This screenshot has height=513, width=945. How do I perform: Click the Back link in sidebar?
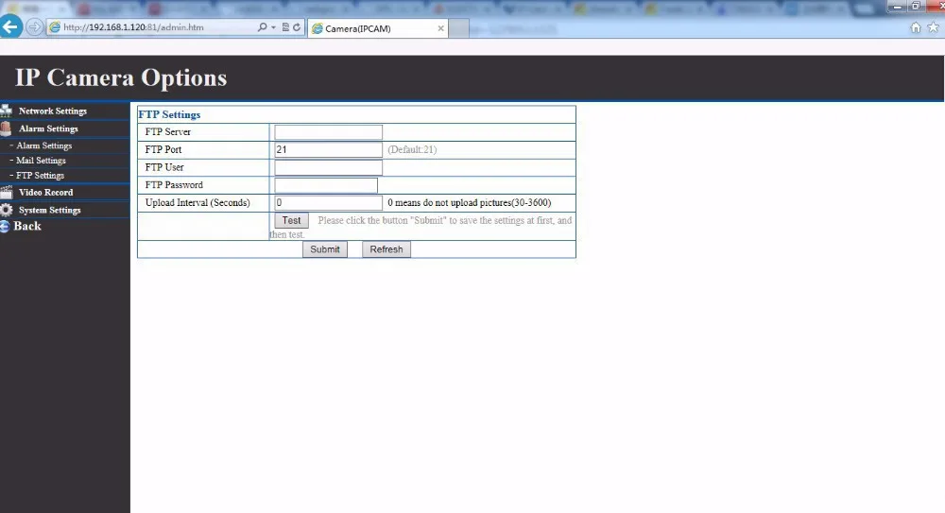[x=27, y=226]
